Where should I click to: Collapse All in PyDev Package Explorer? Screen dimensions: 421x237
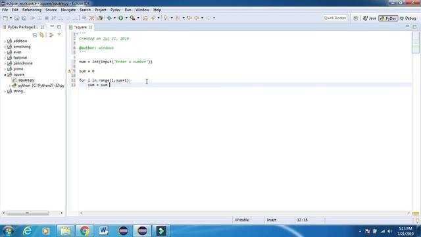tap(35, 35)
